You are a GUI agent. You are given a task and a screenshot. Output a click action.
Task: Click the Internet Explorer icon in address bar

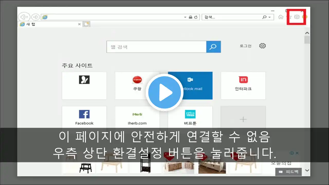45,17
